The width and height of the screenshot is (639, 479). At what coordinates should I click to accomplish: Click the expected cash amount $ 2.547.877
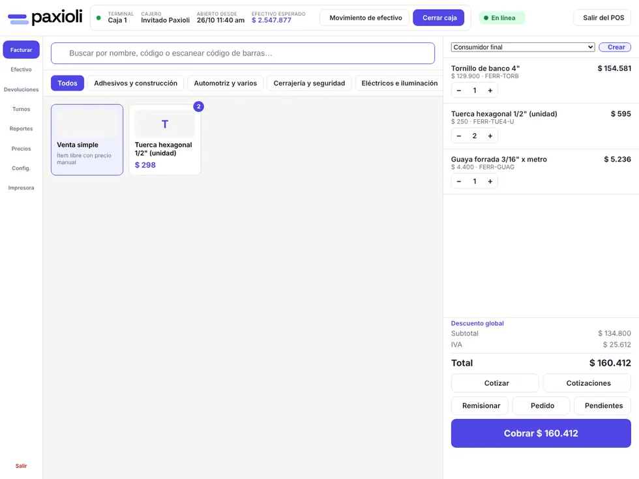coord(271,20)
